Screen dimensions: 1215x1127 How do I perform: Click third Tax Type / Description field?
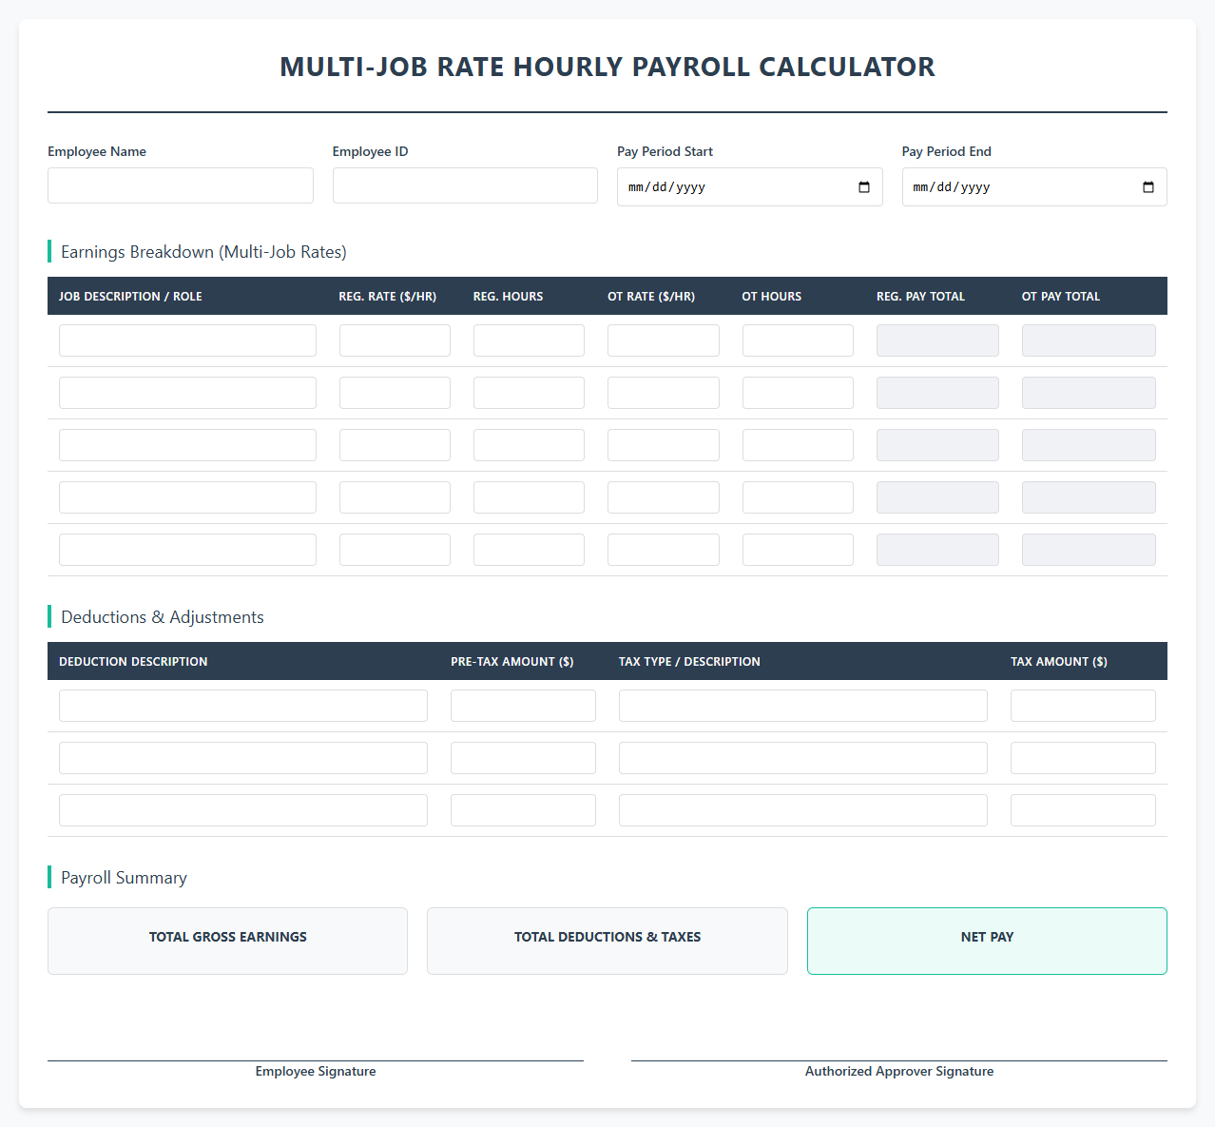pyautogui.click(x=803, y=810)
